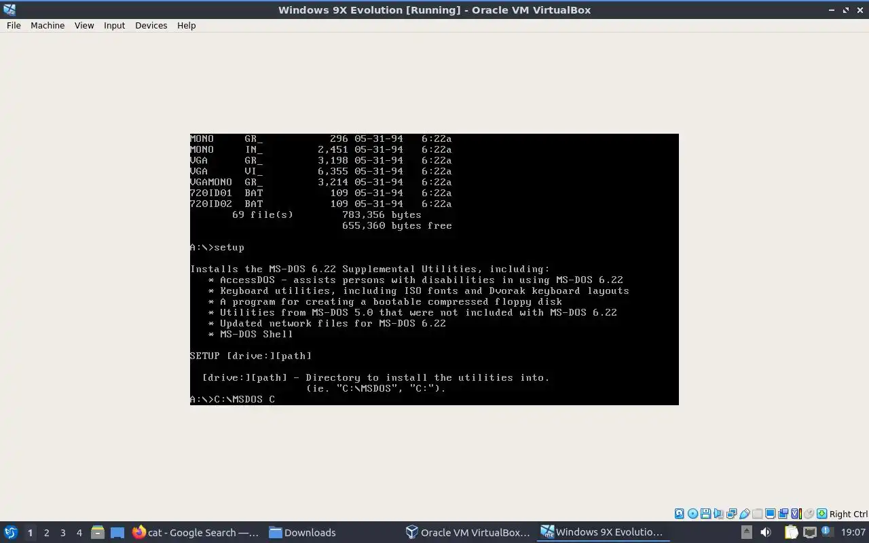
Task: Click the 720ID01 BAT file row
Action: pos(321,193)
